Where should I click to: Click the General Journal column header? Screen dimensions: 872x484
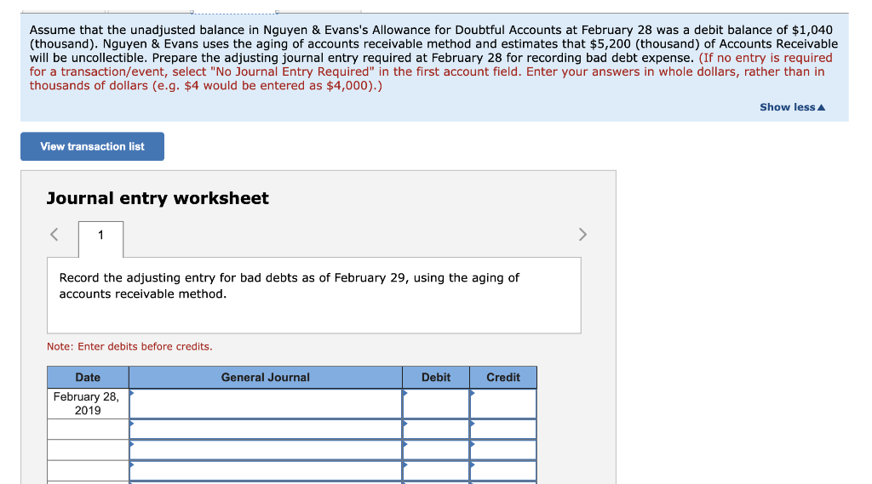(266, 378)
